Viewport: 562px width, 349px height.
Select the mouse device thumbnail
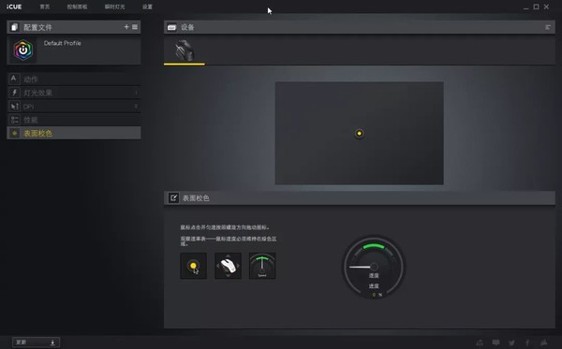(185, 51)
